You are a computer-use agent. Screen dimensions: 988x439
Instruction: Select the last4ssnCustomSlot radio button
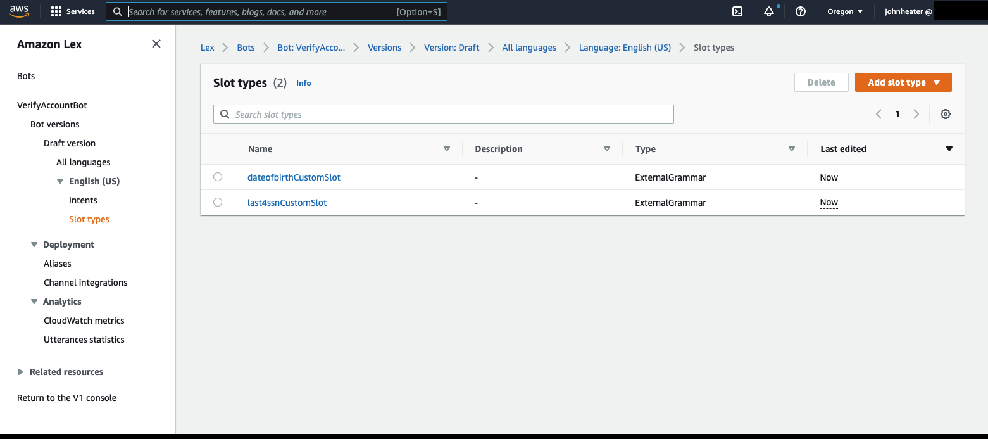click(x=218, y=202)
